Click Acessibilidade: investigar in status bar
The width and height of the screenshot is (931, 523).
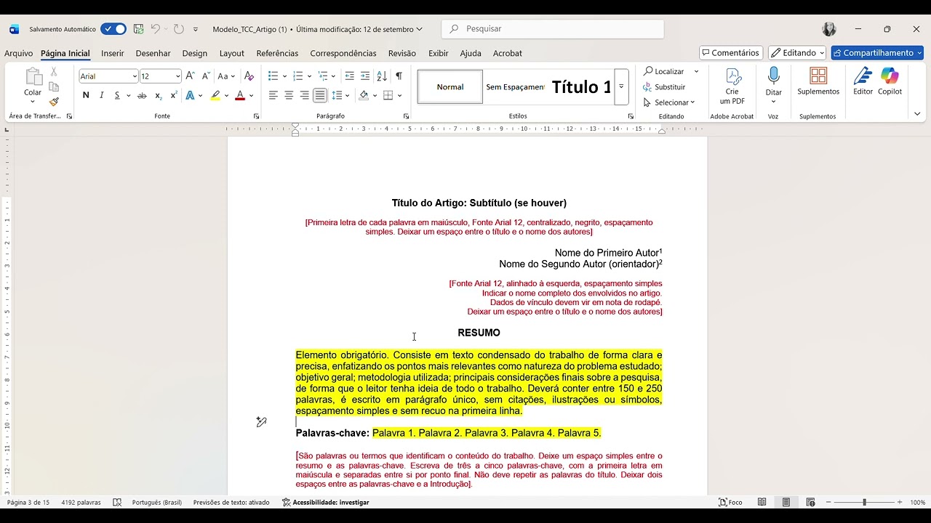point(325,503)
